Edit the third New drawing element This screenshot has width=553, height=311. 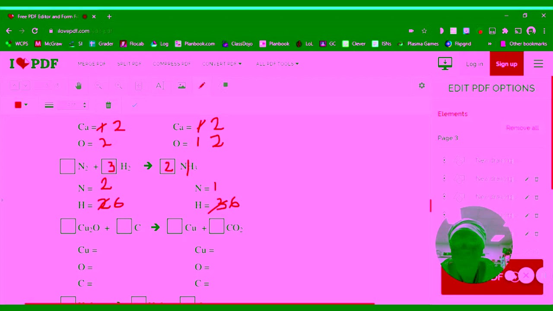(x=527, y=197)
